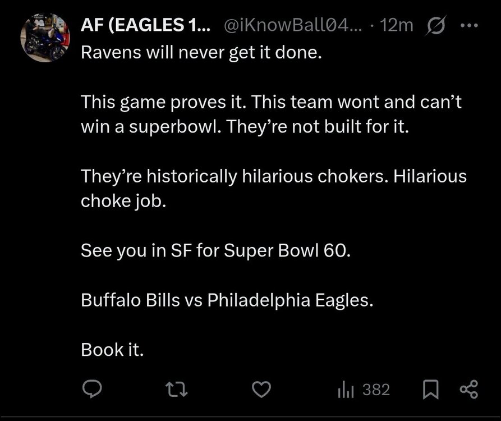Open the reply composer via speech bubble icon
Screen dimensions: 501x421
click(93, 387)
